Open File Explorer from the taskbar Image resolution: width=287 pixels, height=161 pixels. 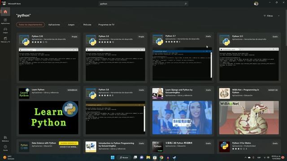click(x=148, y=157)
